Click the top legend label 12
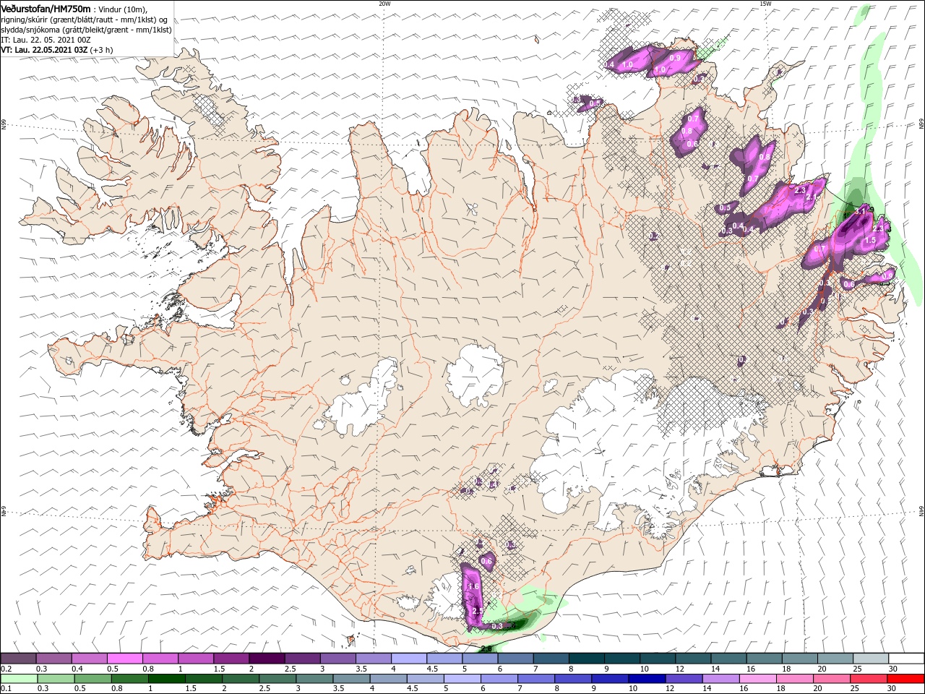Viewport: 925px width, 694px height. [x=679, y=669]
